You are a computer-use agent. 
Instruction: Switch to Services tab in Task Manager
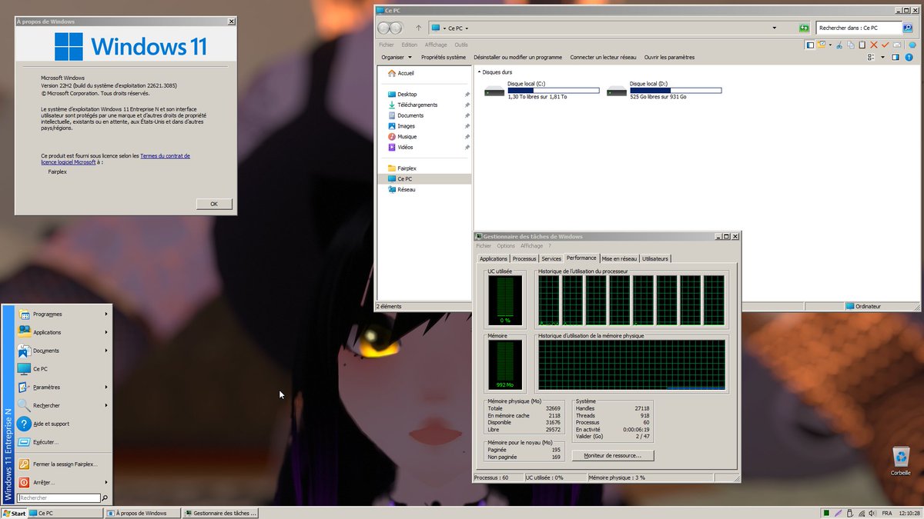pyautogui.click(x=551, y=258)
